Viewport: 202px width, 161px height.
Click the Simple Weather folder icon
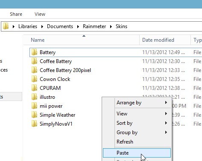pyautogui.click(x=34, y=115)
